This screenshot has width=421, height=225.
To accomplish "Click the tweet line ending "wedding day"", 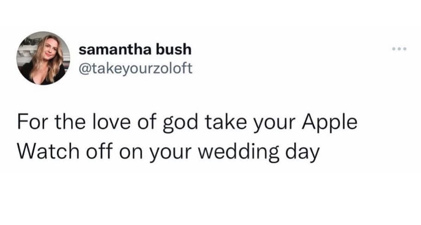I will (168, 152).
